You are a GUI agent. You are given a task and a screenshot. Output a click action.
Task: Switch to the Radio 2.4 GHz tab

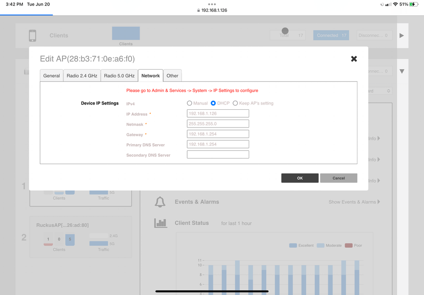82,76
